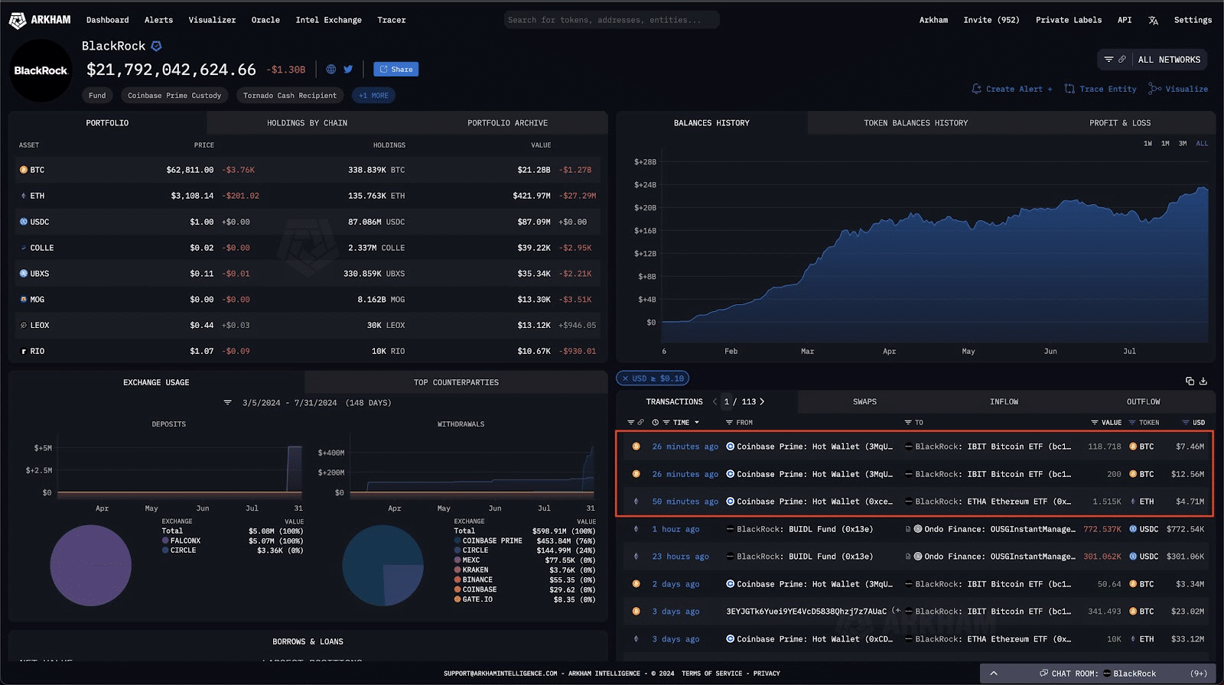Open the Swaps tab
Image resolution: width=1224 pixels, height=685 pixels.
pos(864,401)
